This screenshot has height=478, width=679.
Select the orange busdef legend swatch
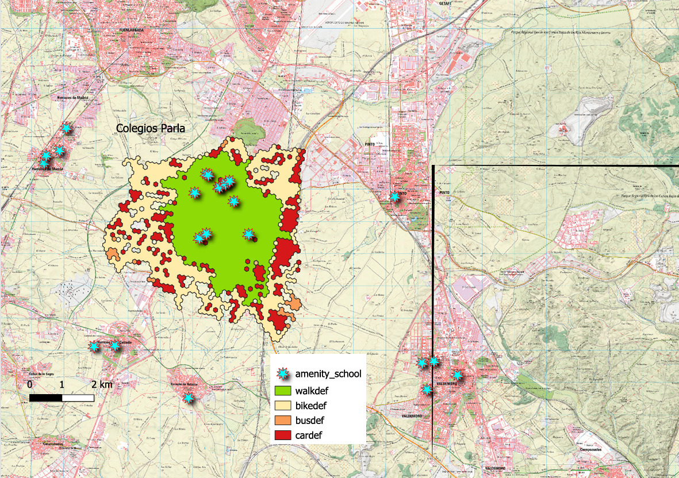tap(283, 421)
